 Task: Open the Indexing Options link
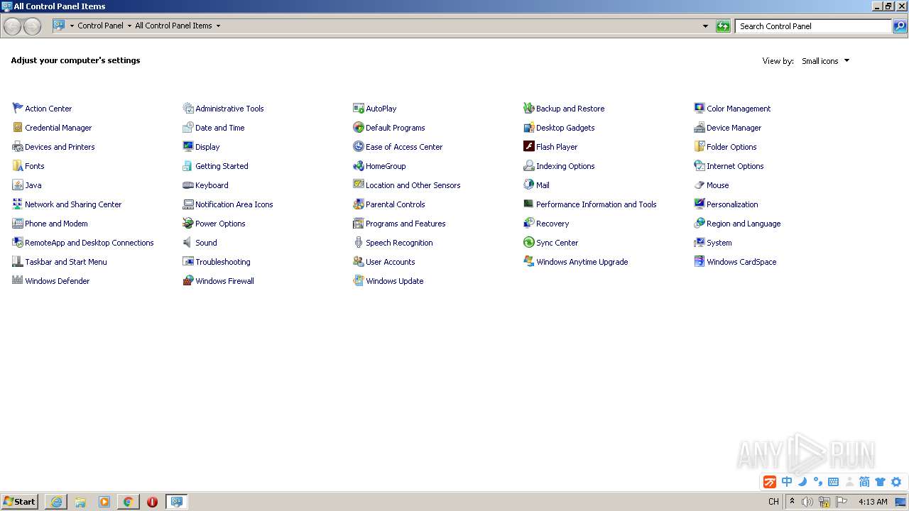pyautogui.click(x=565, y=166)
